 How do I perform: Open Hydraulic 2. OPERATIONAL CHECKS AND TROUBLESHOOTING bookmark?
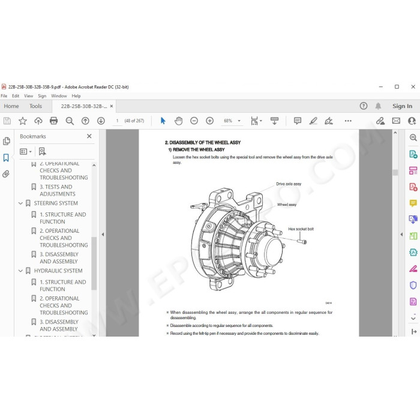pyautogui.click(x=64, y=305)
